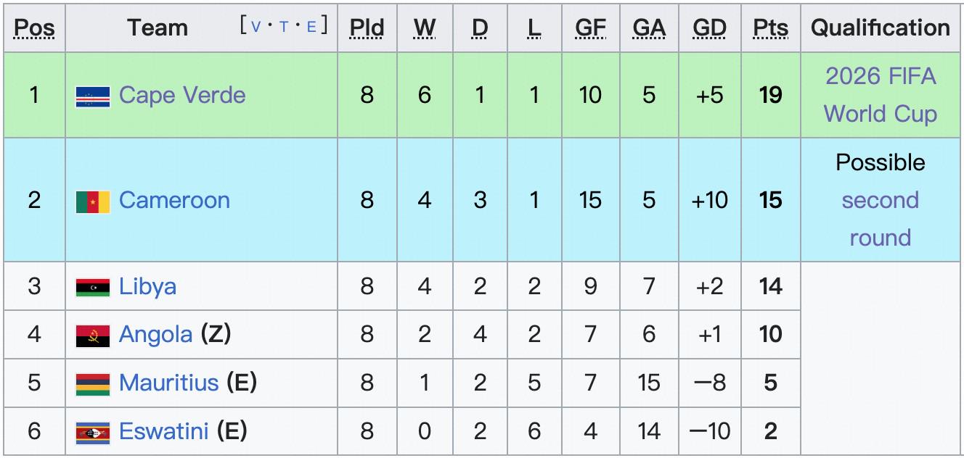Visit the Mauritius team link
964x458 pixels.
point(168,383)
